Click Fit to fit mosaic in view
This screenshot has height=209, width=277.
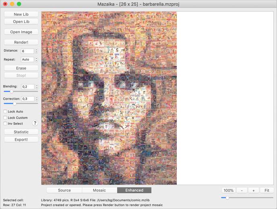click(x=267, y=191)
